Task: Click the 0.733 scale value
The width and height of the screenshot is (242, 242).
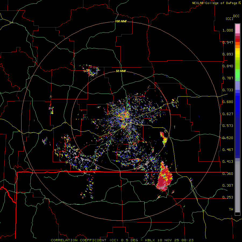Action: point(228,90)
